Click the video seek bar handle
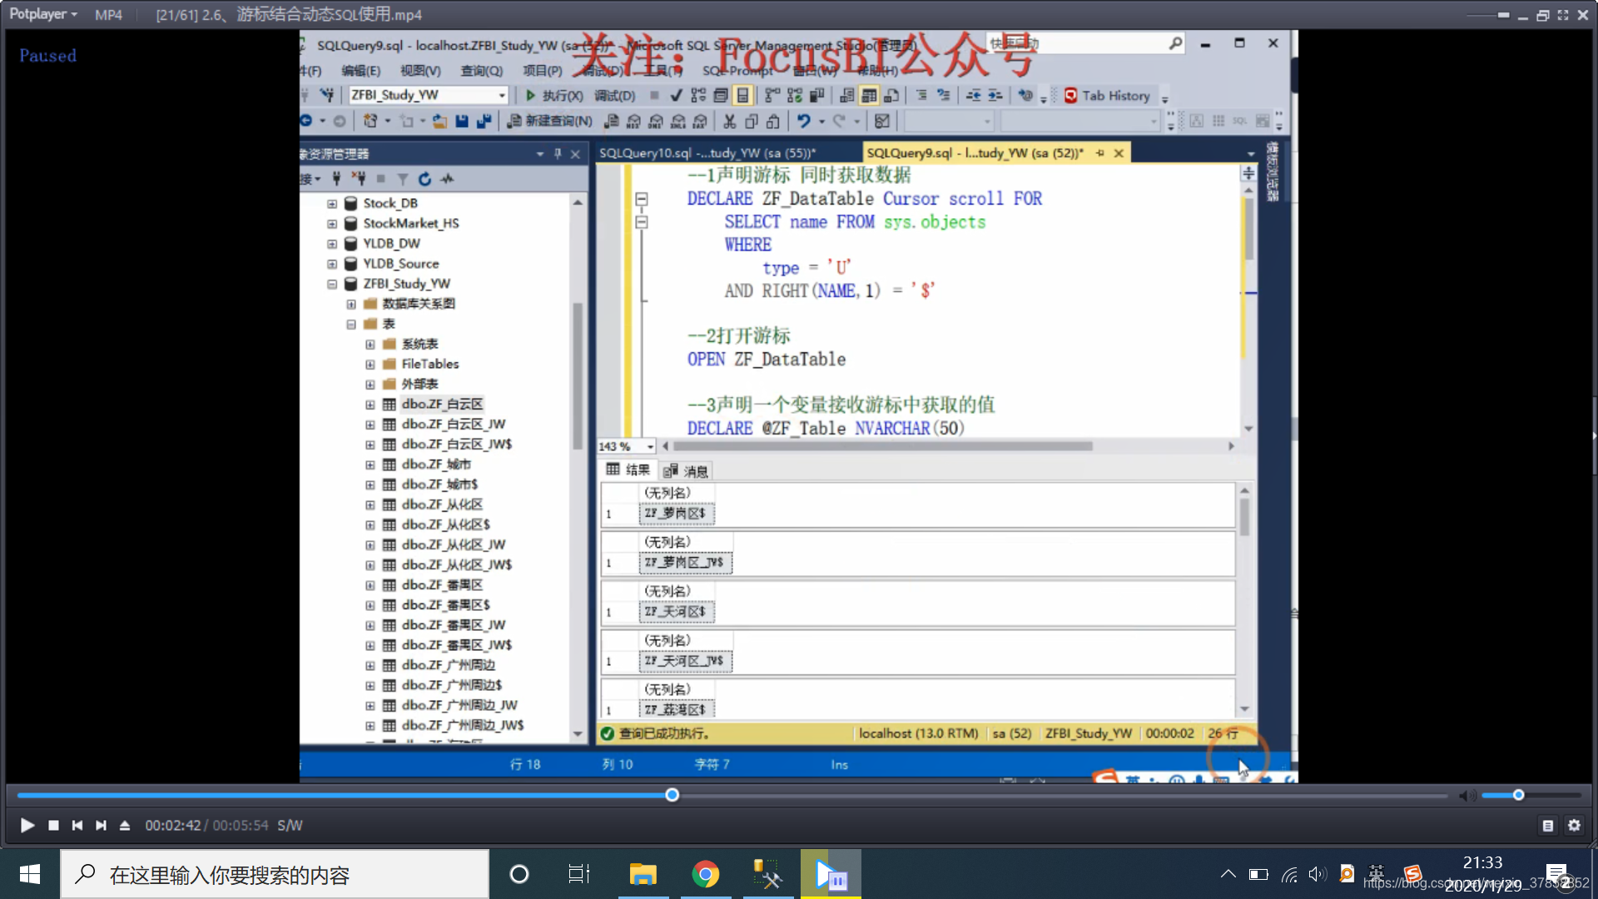The image size is (1598, 899). (672, 795)
